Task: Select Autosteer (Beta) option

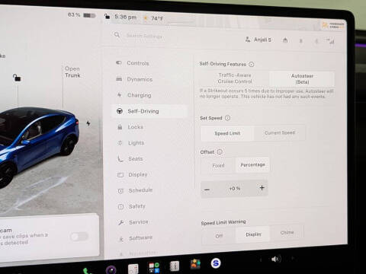Action: coord(302,79)
